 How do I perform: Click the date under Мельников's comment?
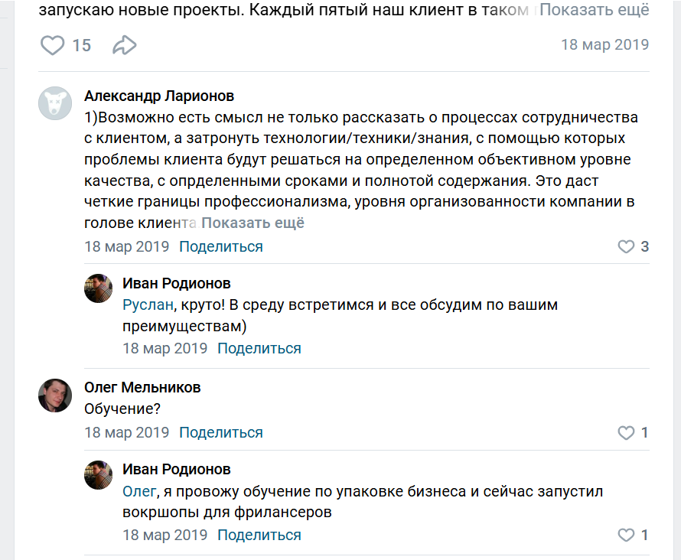(x=126, y=432)
